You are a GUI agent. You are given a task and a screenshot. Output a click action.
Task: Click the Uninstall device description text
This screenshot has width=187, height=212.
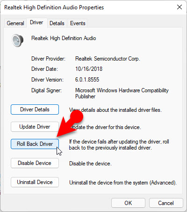click(123, 183)
